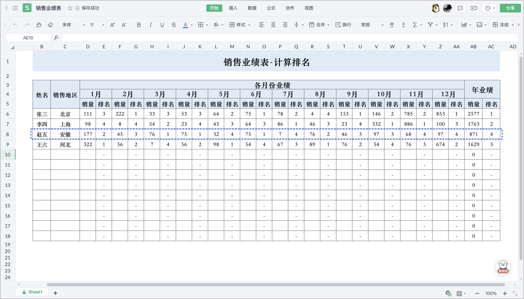Screen dimensions: 524x299
Task: Click the filter funnel icon
Action: [430, 25]
